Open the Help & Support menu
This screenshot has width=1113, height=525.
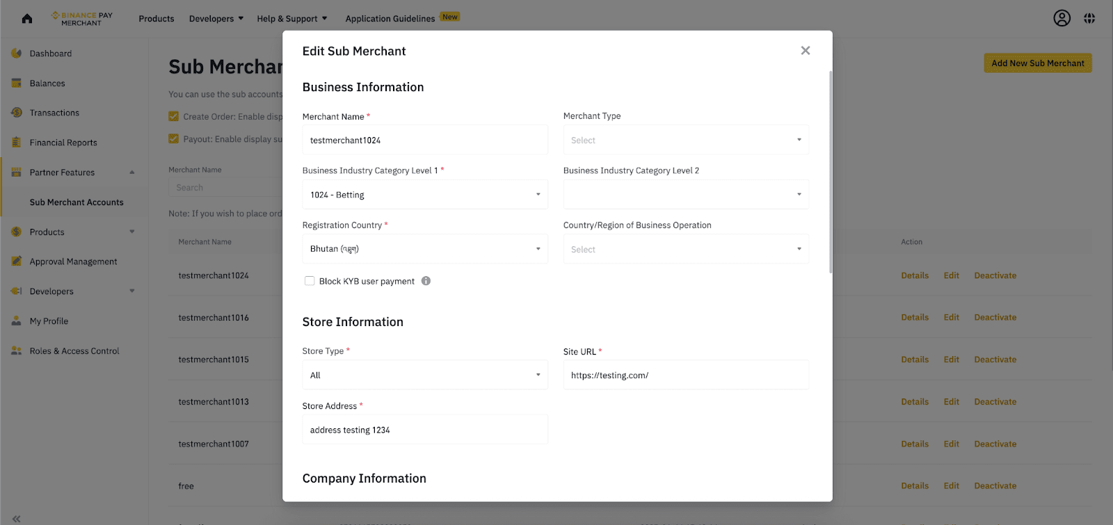point(291,19)
